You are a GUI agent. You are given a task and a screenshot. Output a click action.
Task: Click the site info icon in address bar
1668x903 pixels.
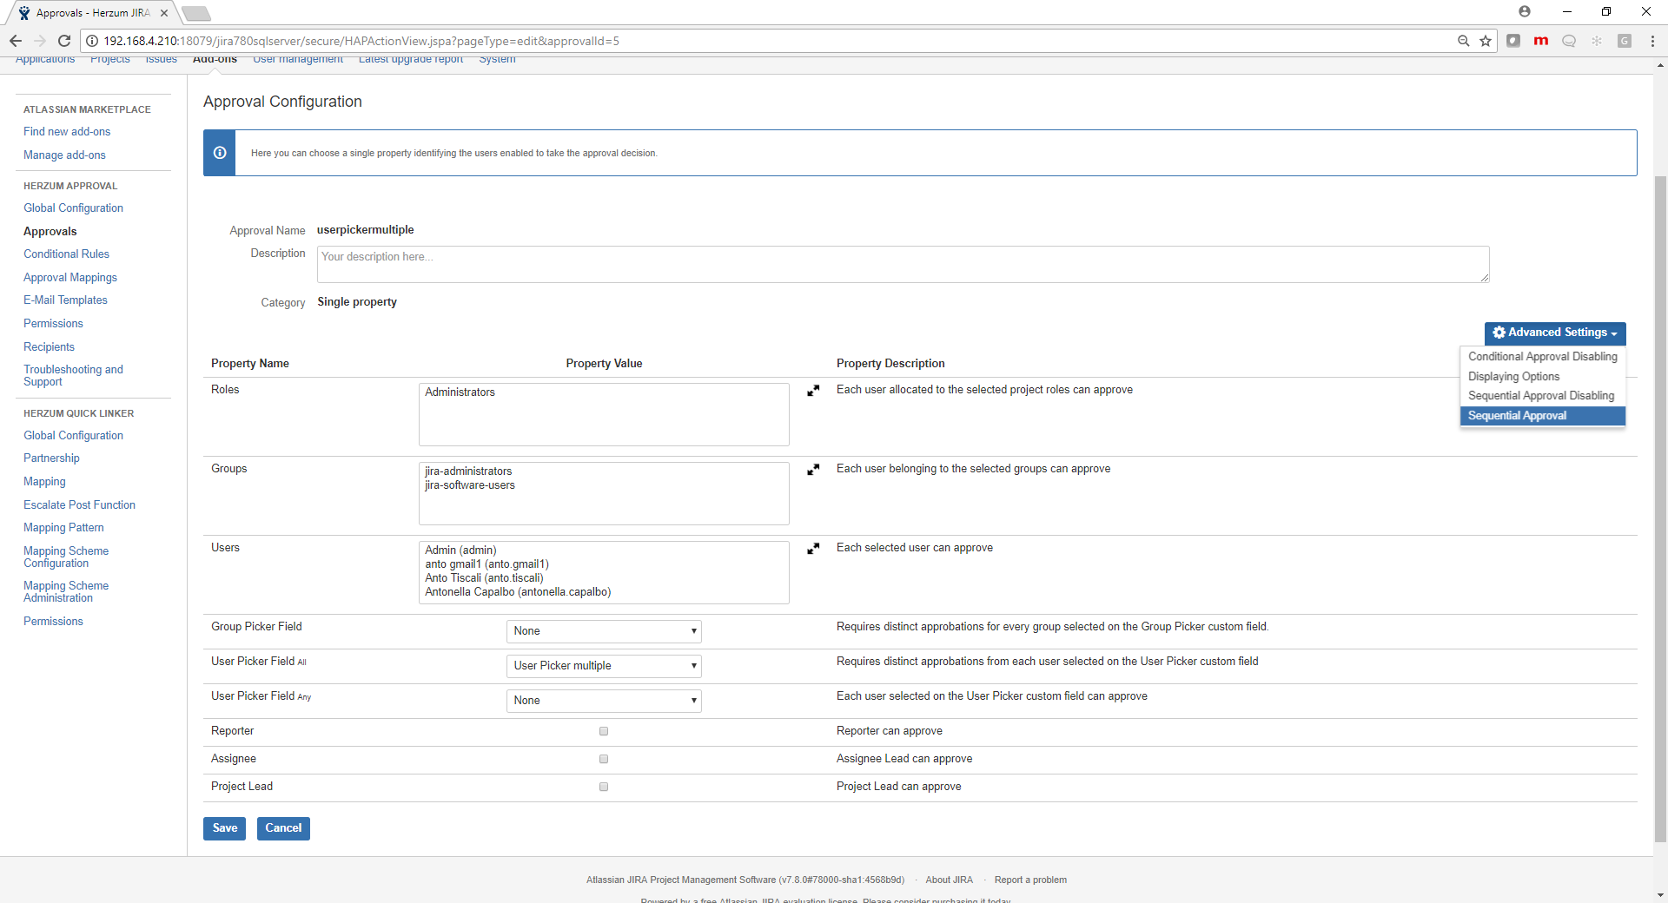pyautogui.click(x=92, y=41)
